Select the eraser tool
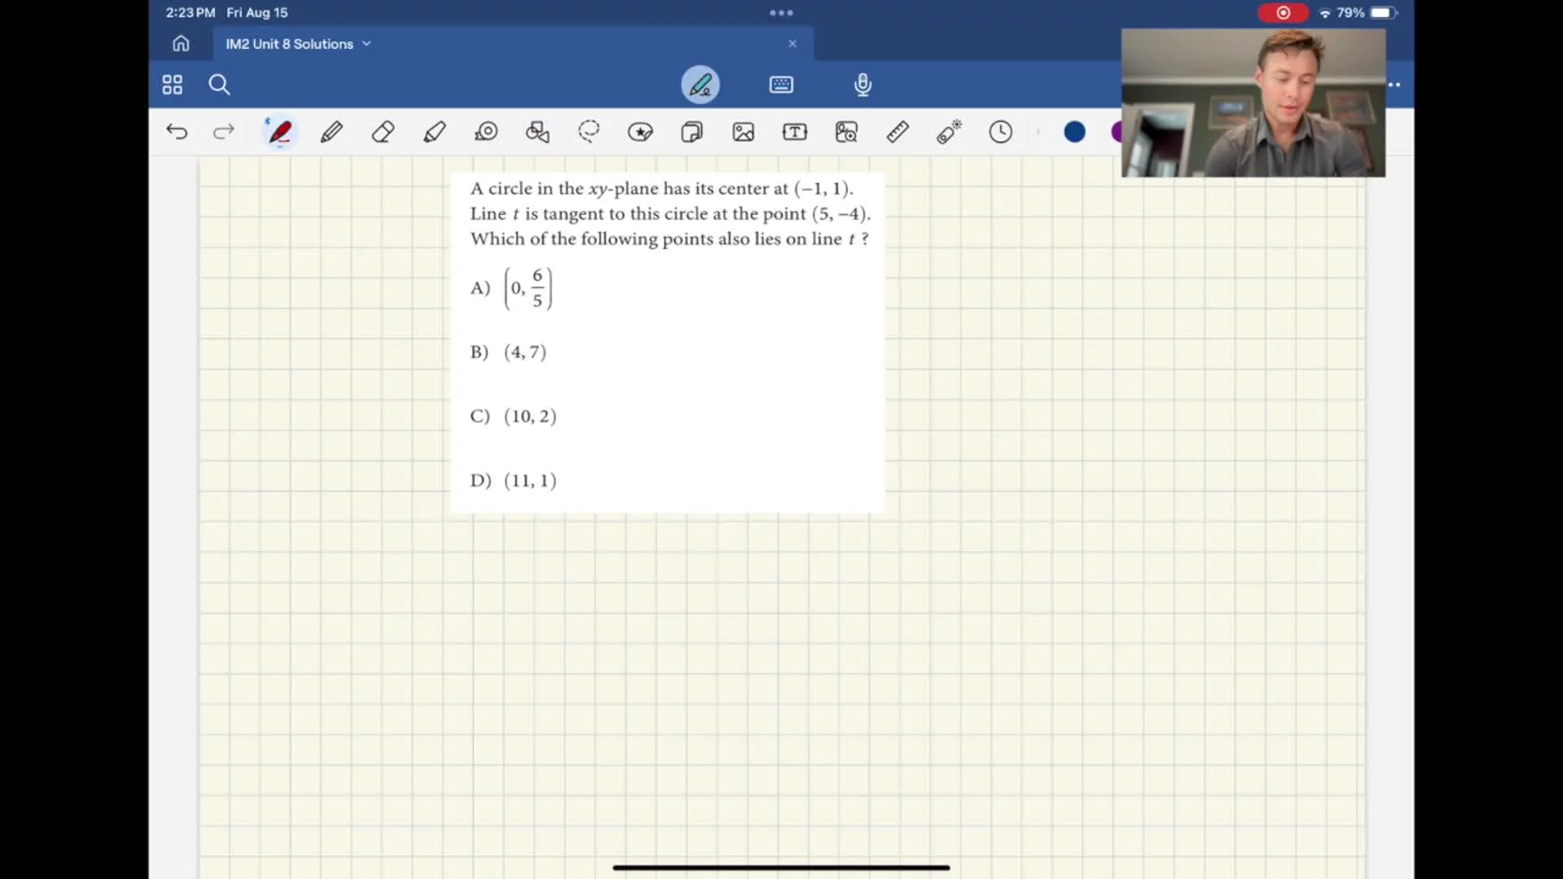Screen dimensions: 1563x879 point(383,132)
